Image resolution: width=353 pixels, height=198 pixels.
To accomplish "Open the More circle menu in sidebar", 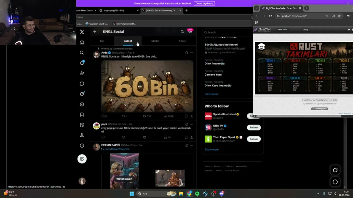I will click(82, 145).
